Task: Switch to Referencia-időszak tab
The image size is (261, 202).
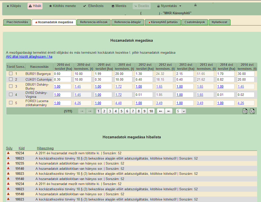Action: pyautogui.click(x=94, y=22)
